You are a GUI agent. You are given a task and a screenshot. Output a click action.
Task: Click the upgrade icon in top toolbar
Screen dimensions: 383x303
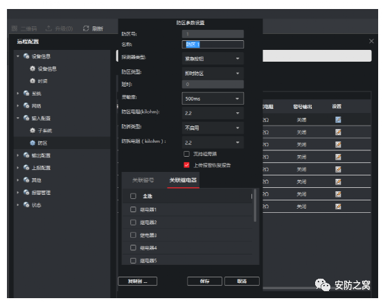click(x=48, y=28)
